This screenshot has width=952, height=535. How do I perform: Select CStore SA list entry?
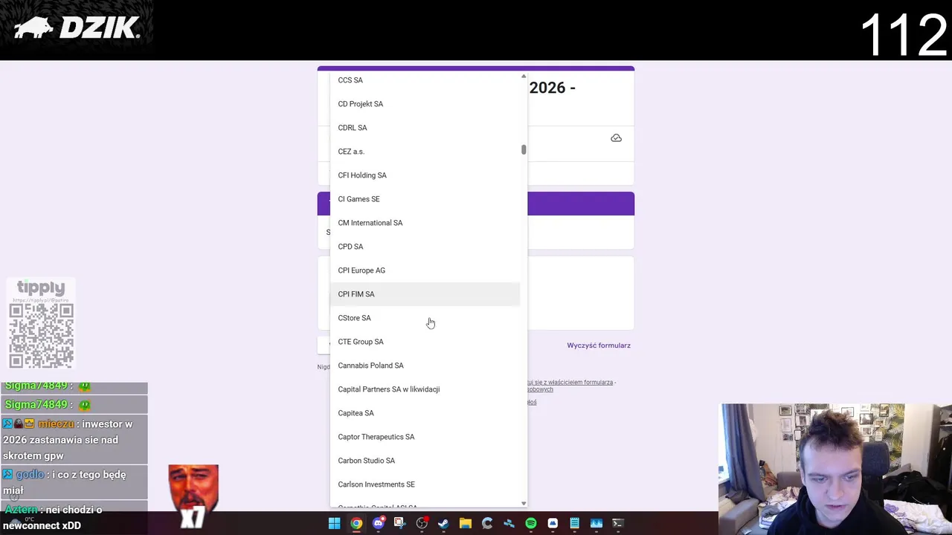coord(425,318)
